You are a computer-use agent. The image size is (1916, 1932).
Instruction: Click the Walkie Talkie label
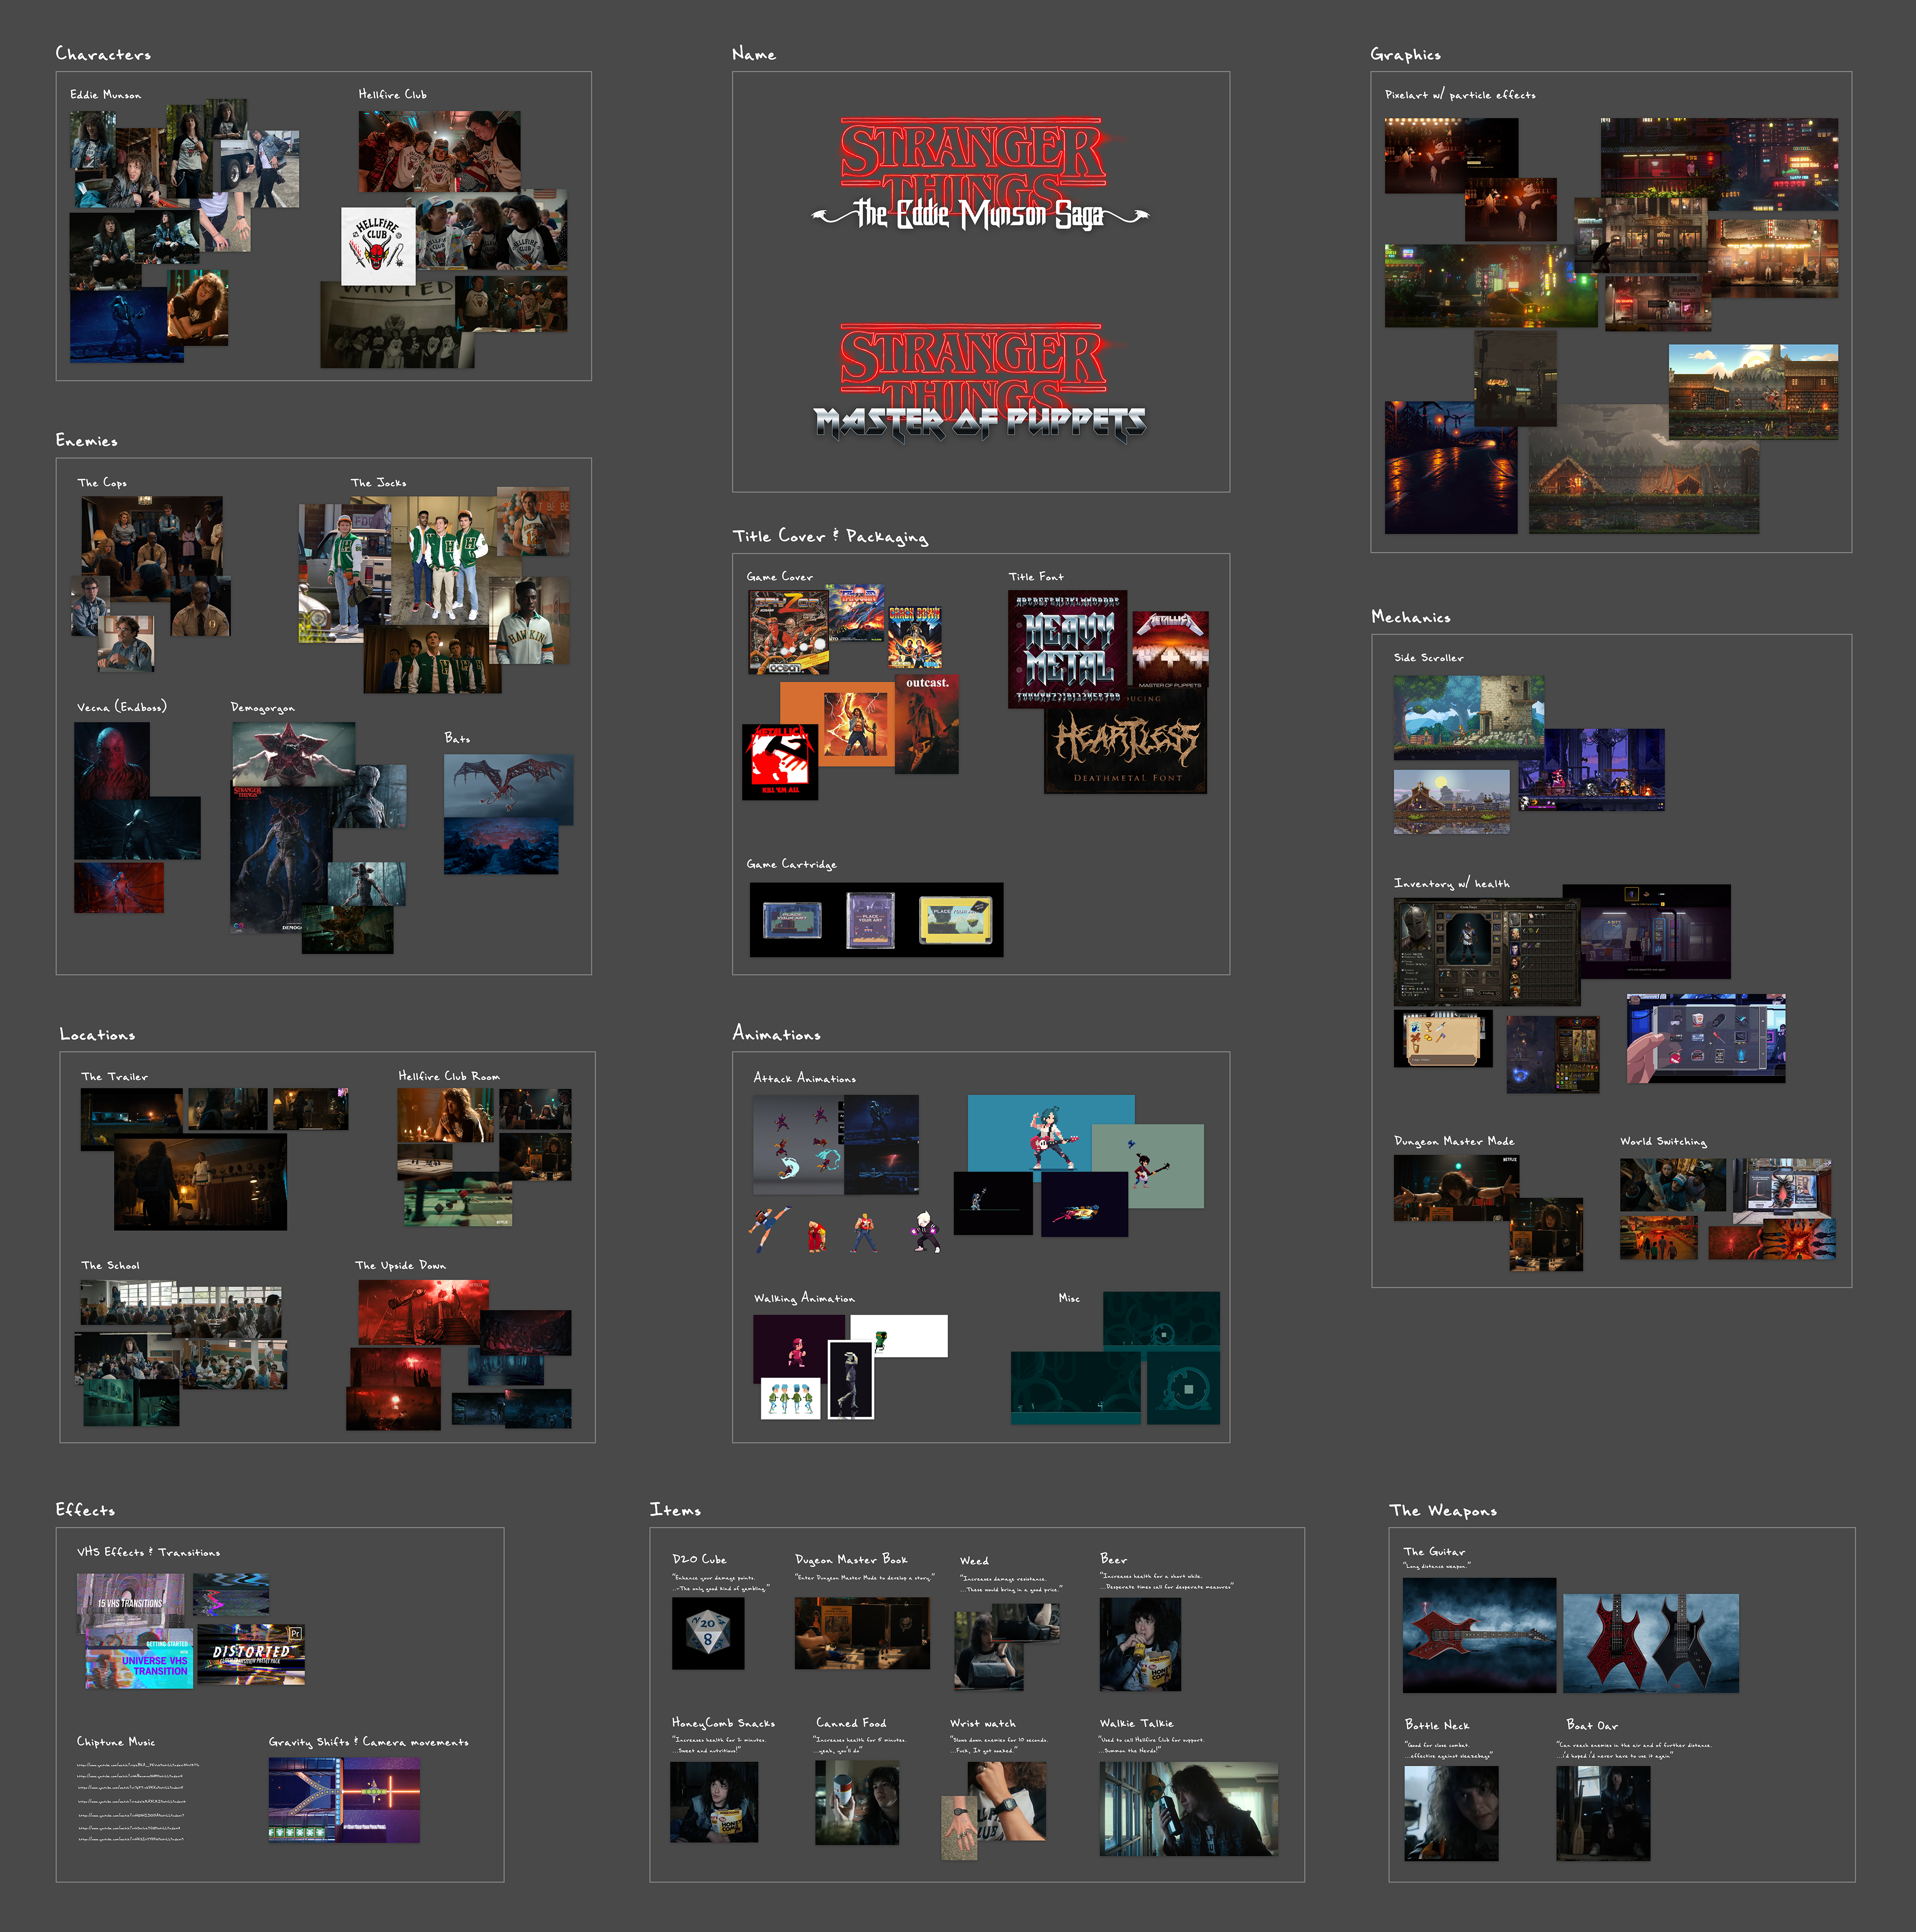1136,1724
